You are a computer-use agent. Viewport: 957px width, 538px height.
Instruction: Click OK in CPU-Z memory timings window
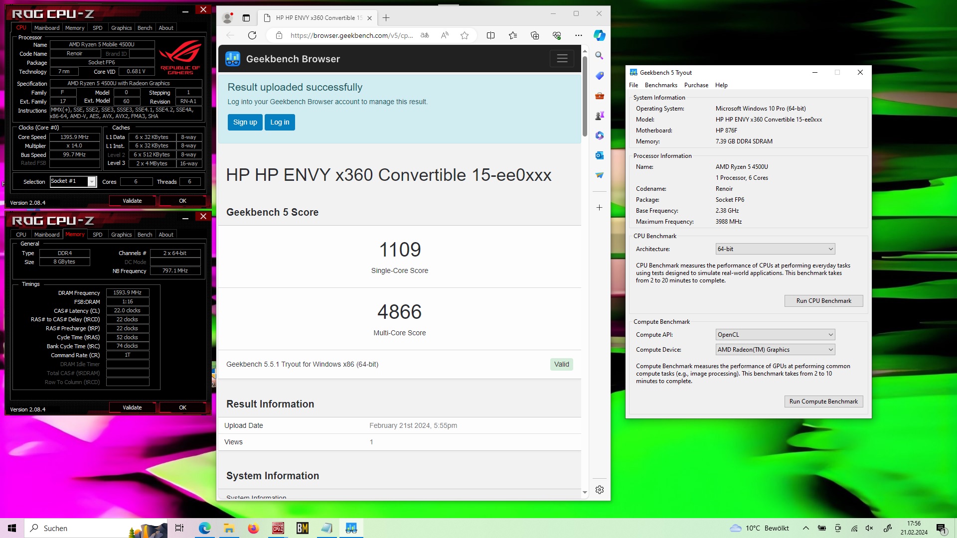coord(182,407)
